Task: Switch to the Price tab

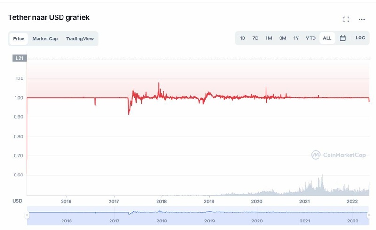Action: pos(19,38)
